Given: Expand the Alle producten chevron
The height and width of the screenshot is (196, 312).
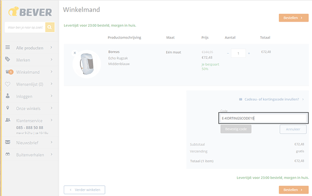Looking at the screenshot, I should pos(52,48).
